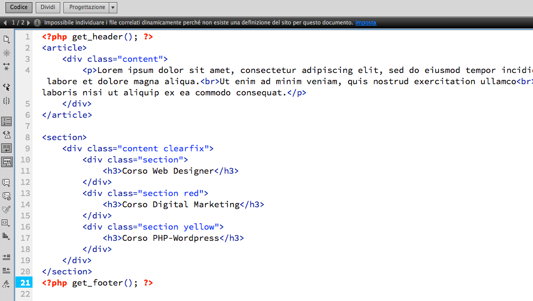The height and width of the screenshot is (301, 533).
Task: Switch to Progettazione design view
Action: click(87, 7)
